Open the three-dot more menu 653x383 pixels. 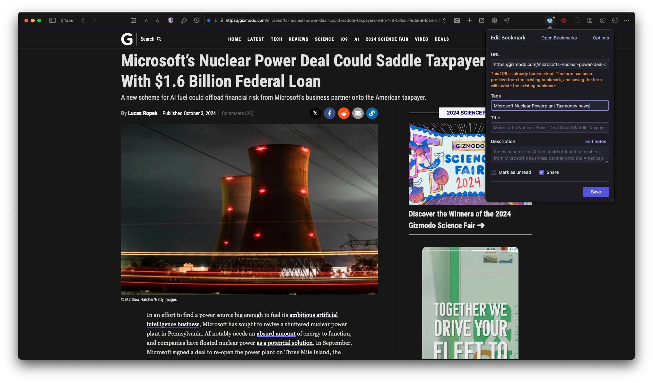point(627,21)
